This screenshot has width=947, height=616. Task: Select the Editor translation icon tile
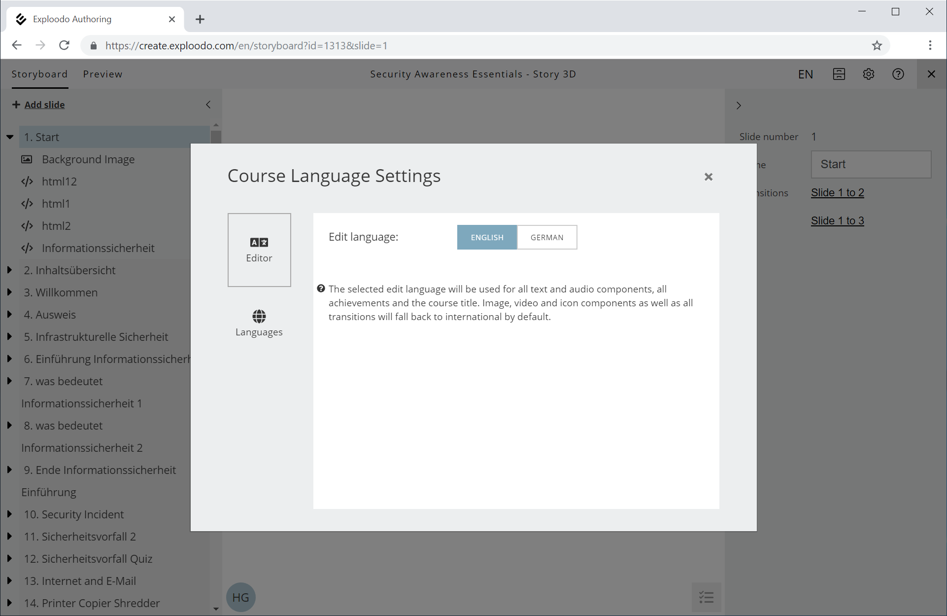pyautogui.click(x=259, y=250)
